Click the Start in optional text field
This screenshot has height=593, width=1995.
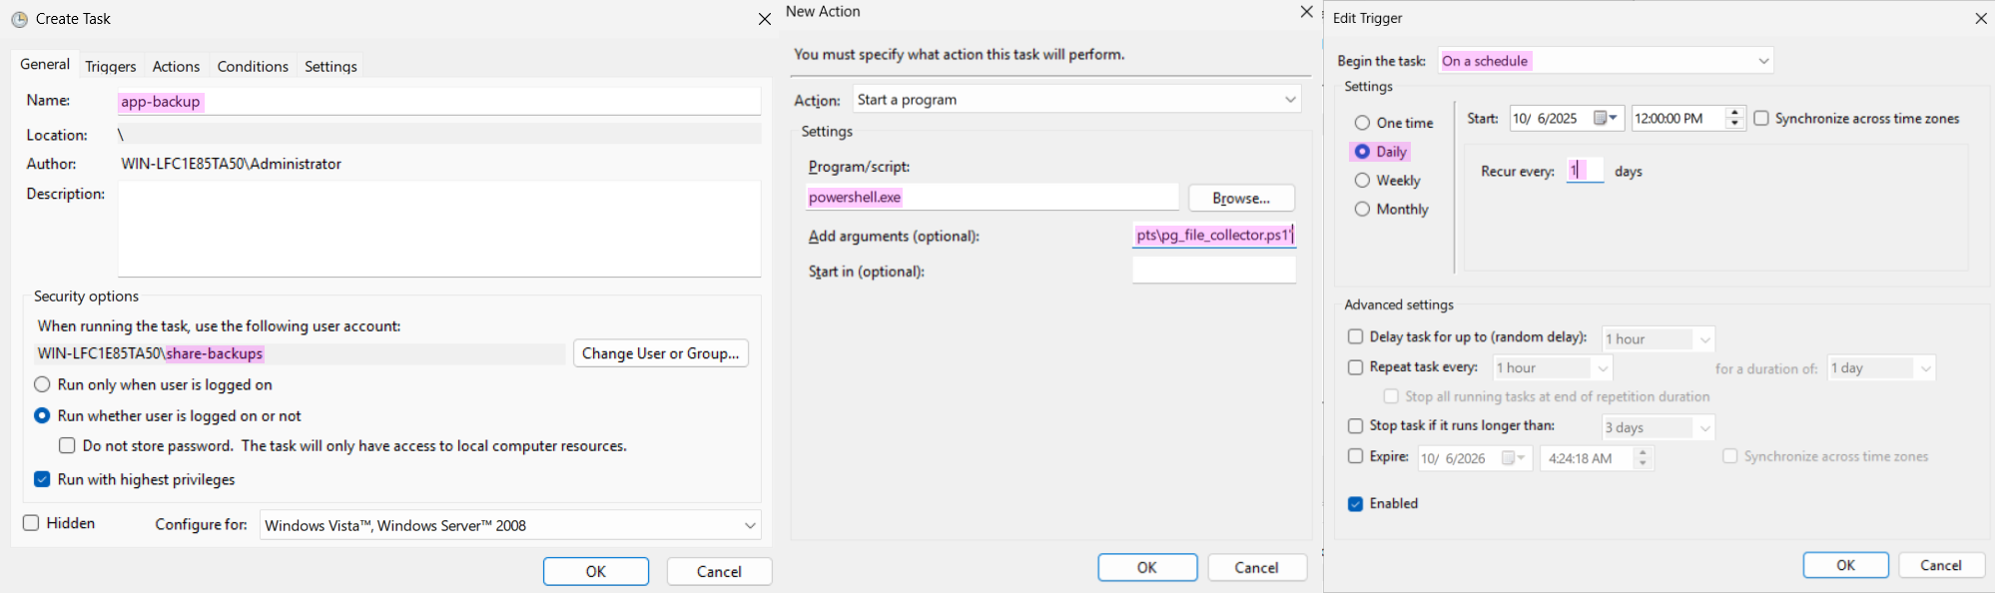1213,271
